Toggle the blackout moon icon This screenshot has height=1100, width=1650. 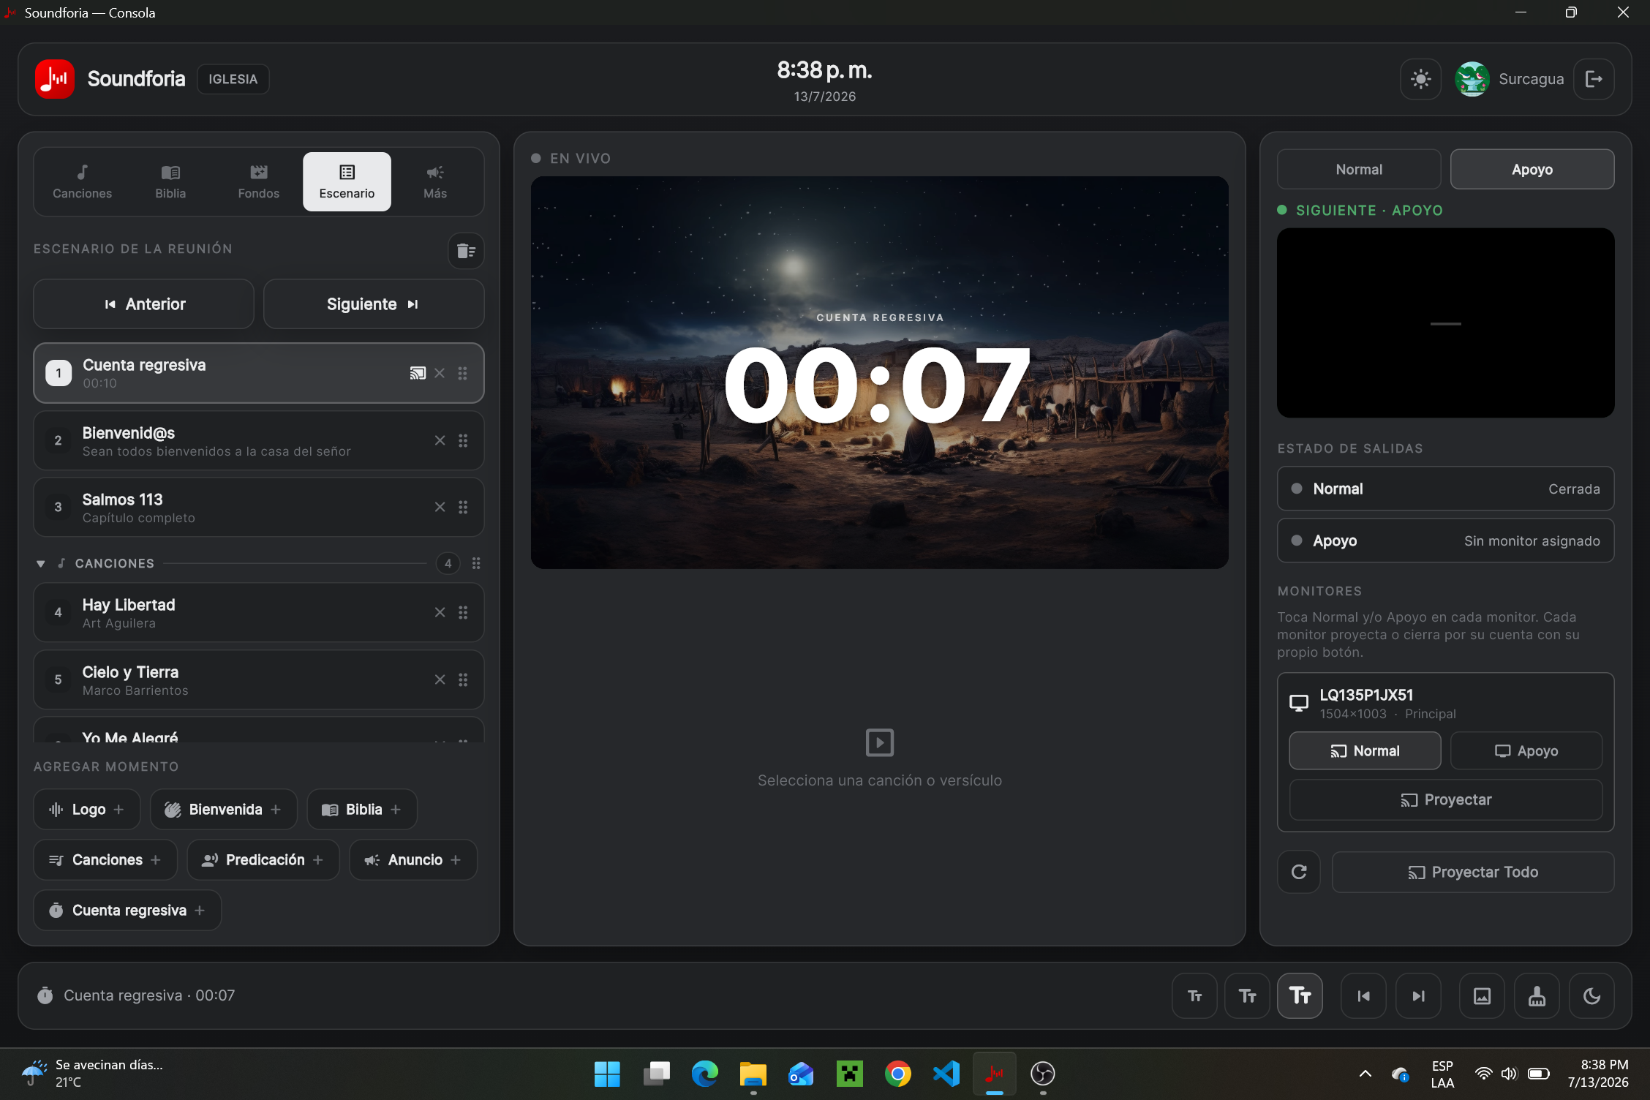click(1591, 995)
